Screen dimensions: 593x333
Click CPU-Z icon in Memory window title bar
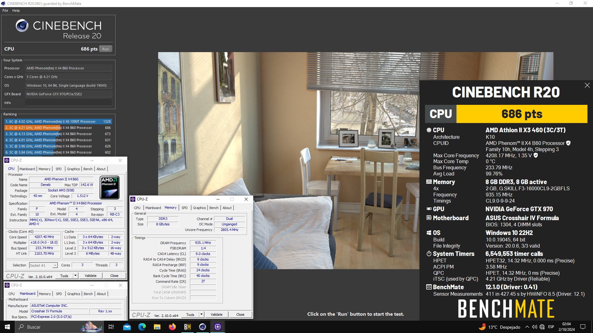(x=133, y=199)
